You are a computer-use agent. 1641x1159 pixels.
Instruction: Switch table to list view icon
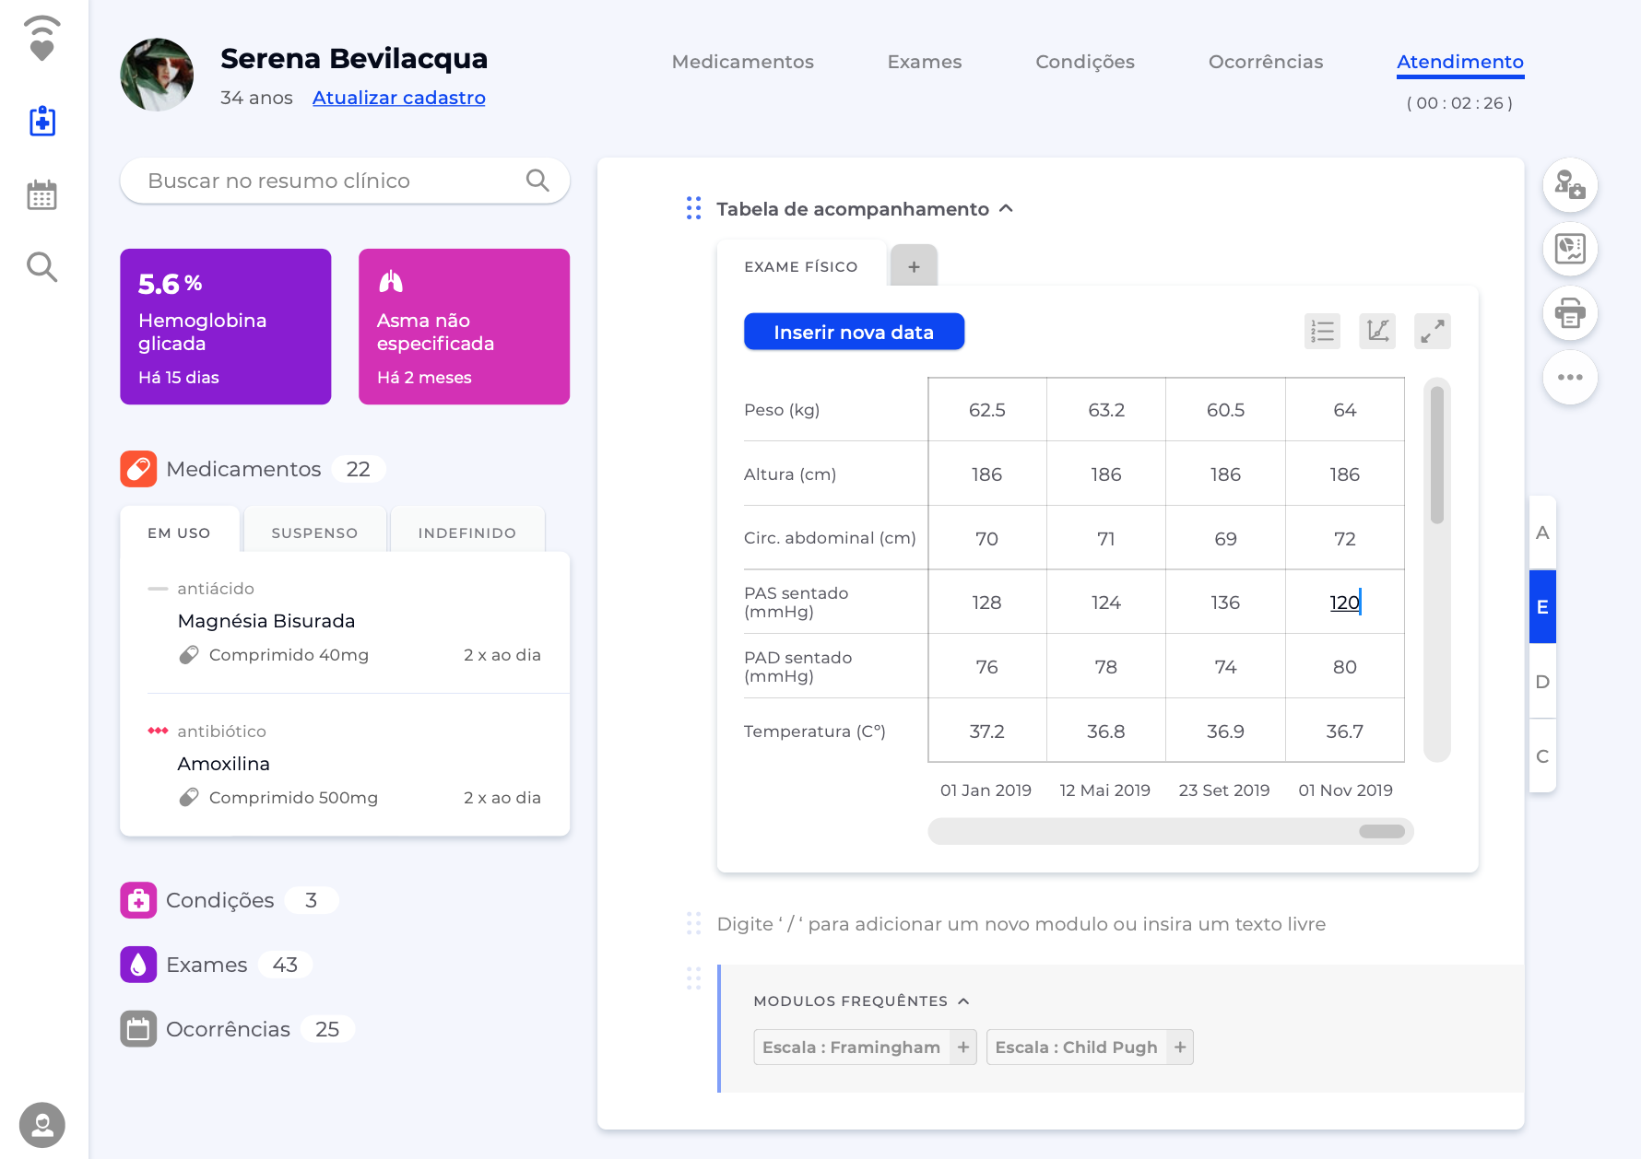click(1322, 331)
